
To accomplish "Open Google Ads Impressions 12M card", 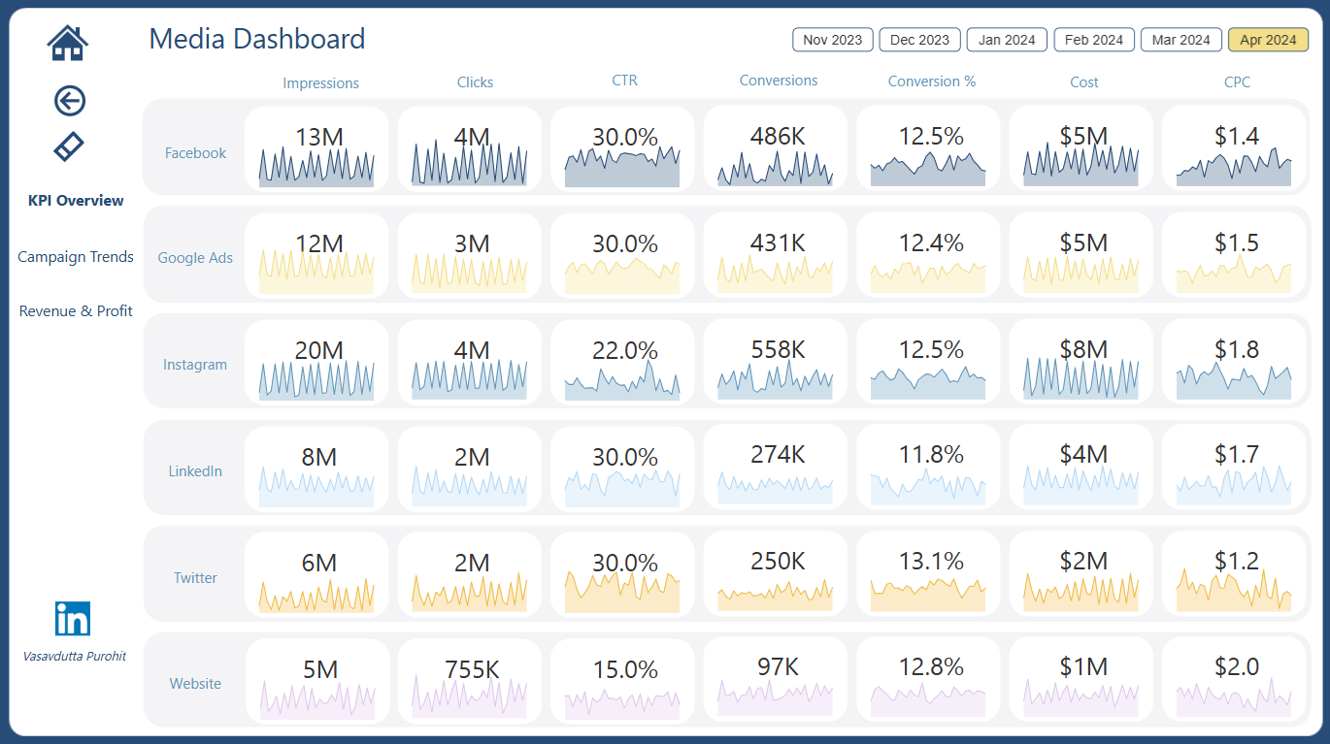I will 316,257.
